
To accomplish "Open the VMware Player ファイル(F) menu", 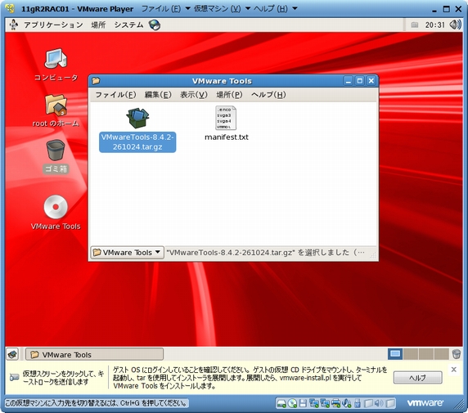I will pos(161,9).
